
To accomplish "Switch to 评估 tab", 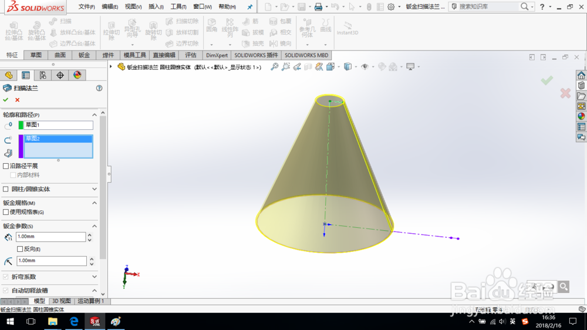I will [x=191, y=55].
